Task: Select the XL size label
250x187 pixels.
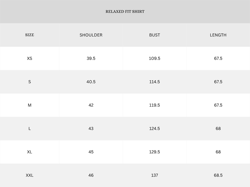Action: coord(29,152)
